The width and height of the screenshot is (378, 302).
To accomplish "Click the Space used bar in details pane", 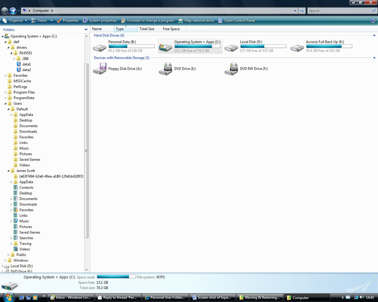I will 116,277.
